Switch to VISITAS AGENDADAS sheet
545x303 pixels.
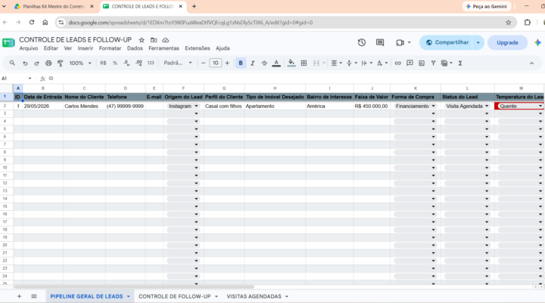pos(254,296)
